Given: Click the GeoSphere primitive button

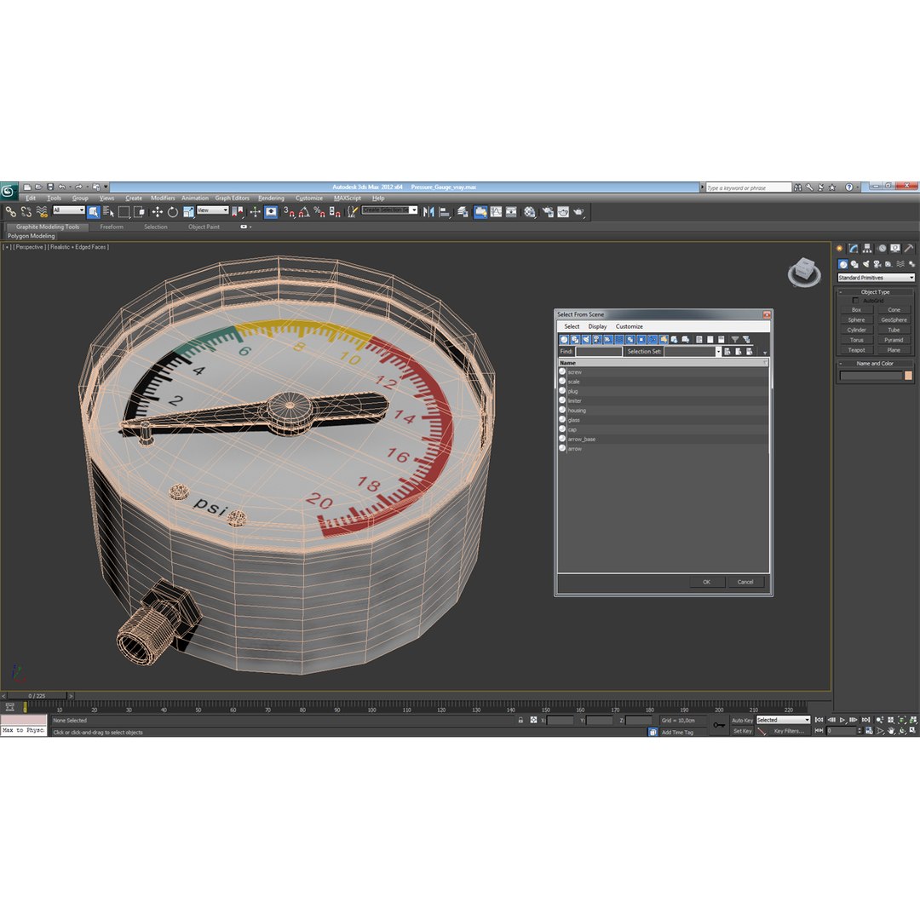Looking at the screenshot, I should (x=894, y=319).
